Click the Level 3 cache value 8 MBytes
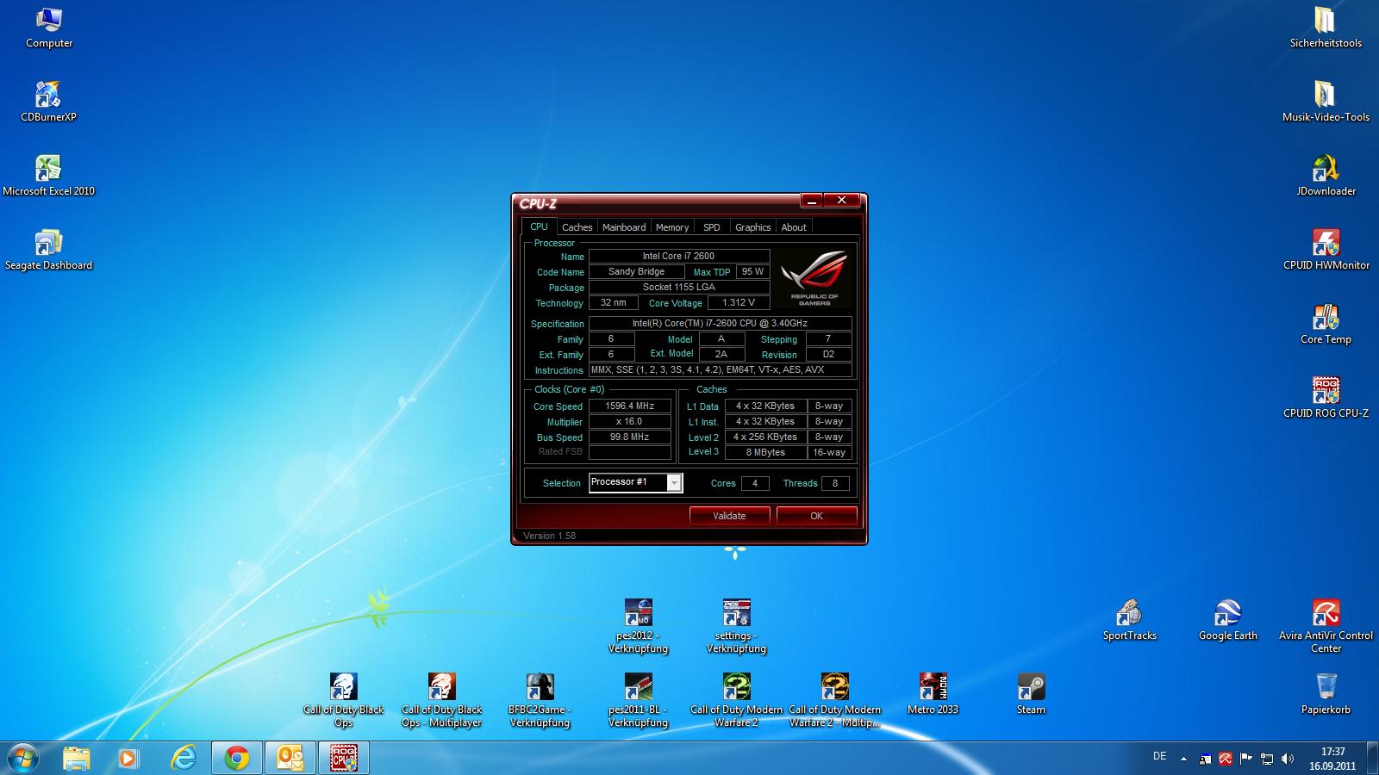This screenshot has width=1379, height=775. pos(765,452)
